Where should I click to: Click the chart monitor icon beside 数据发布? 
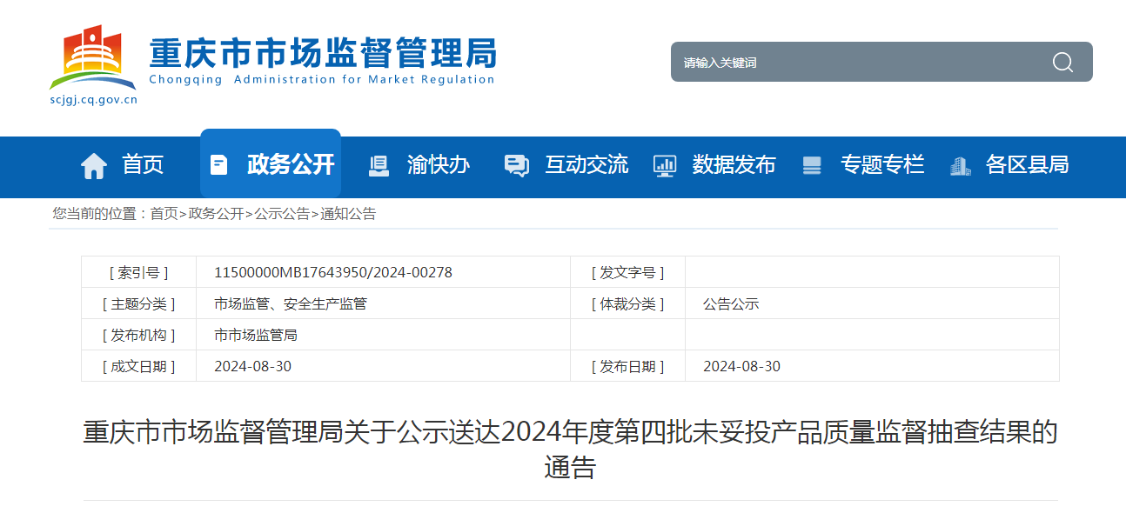(665, 165)
